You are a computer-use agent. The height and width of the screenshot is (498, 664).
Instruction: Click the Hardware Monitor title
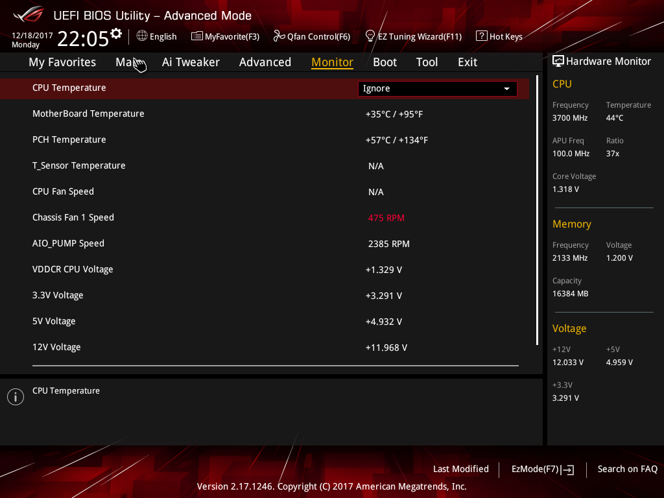coord(608,62)
